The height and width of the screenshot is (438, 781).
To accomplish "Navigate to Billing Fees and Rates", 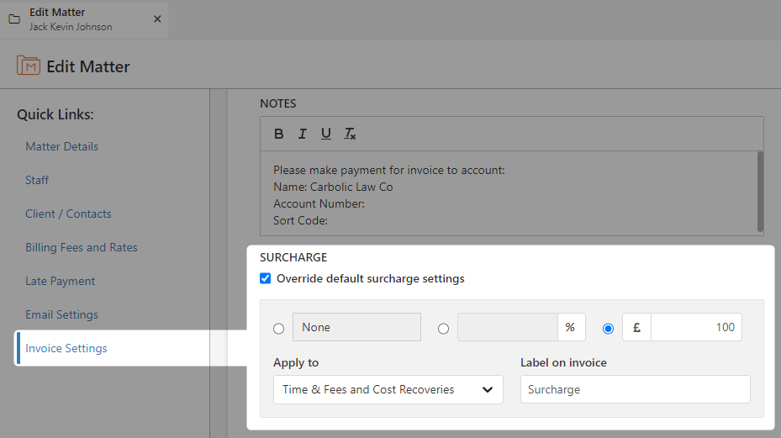I will pos(82,247).
